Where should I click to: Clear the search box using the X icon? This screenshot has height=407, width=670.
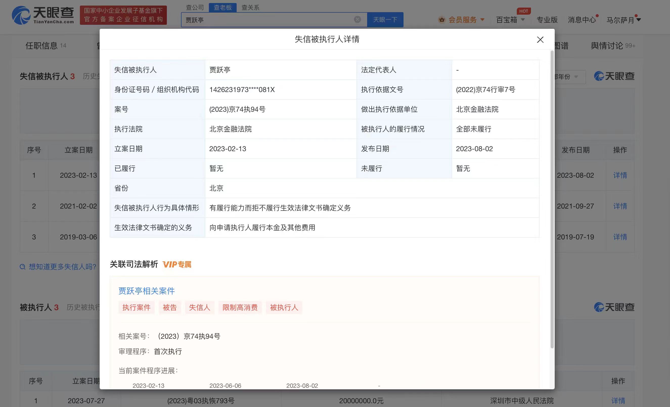click(357, 19)
